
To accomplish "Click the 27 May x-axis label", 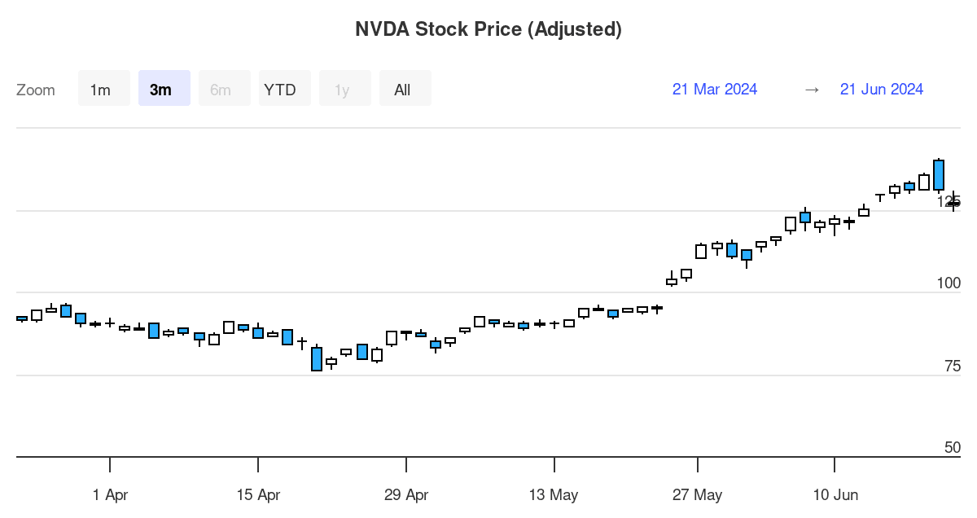I will (x=698, y=494).
